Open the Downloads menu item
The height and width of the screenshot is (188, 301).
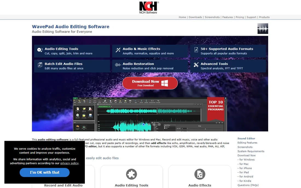pos(195,17)
